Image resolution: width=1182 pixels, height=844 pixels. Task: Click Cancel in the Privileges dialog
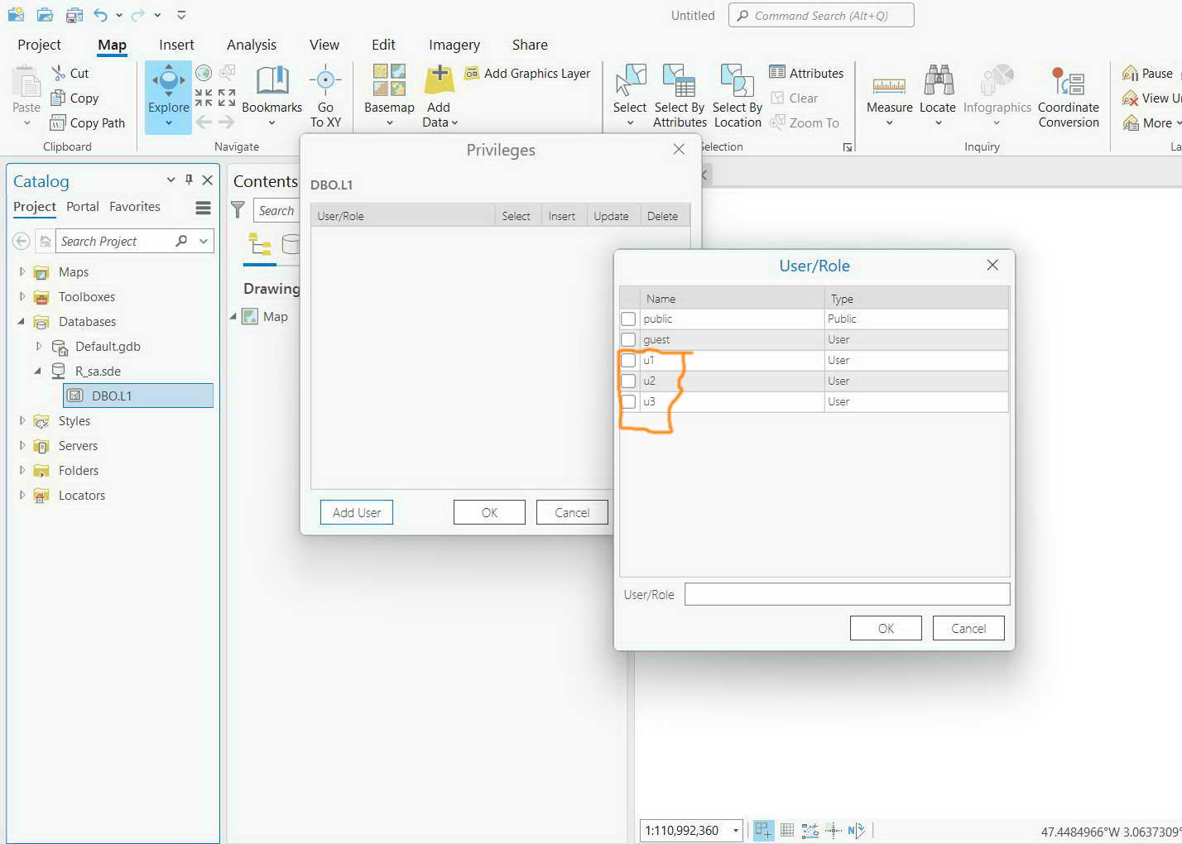point(572,512)
